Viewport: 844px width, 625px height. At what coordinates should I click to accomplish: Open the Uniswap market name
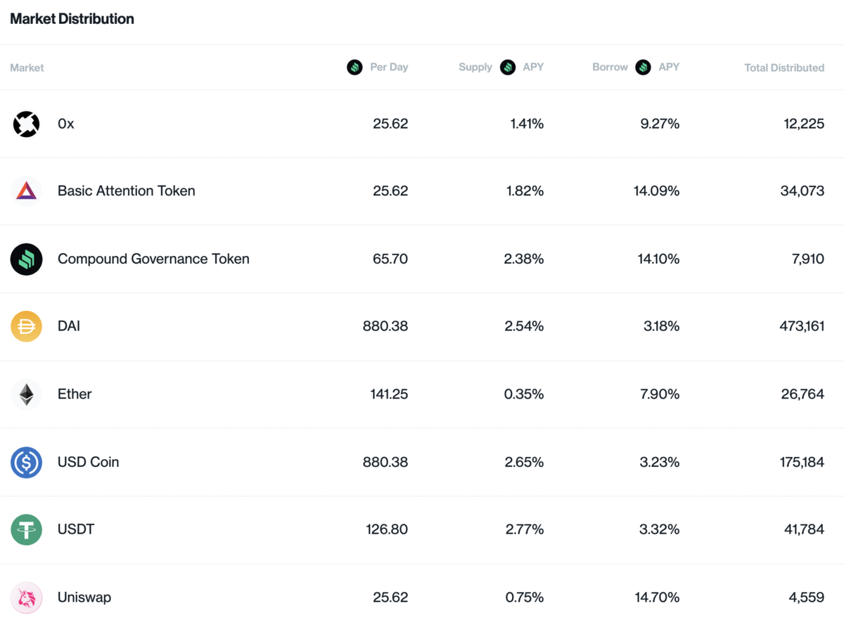[x=84, y=598]
